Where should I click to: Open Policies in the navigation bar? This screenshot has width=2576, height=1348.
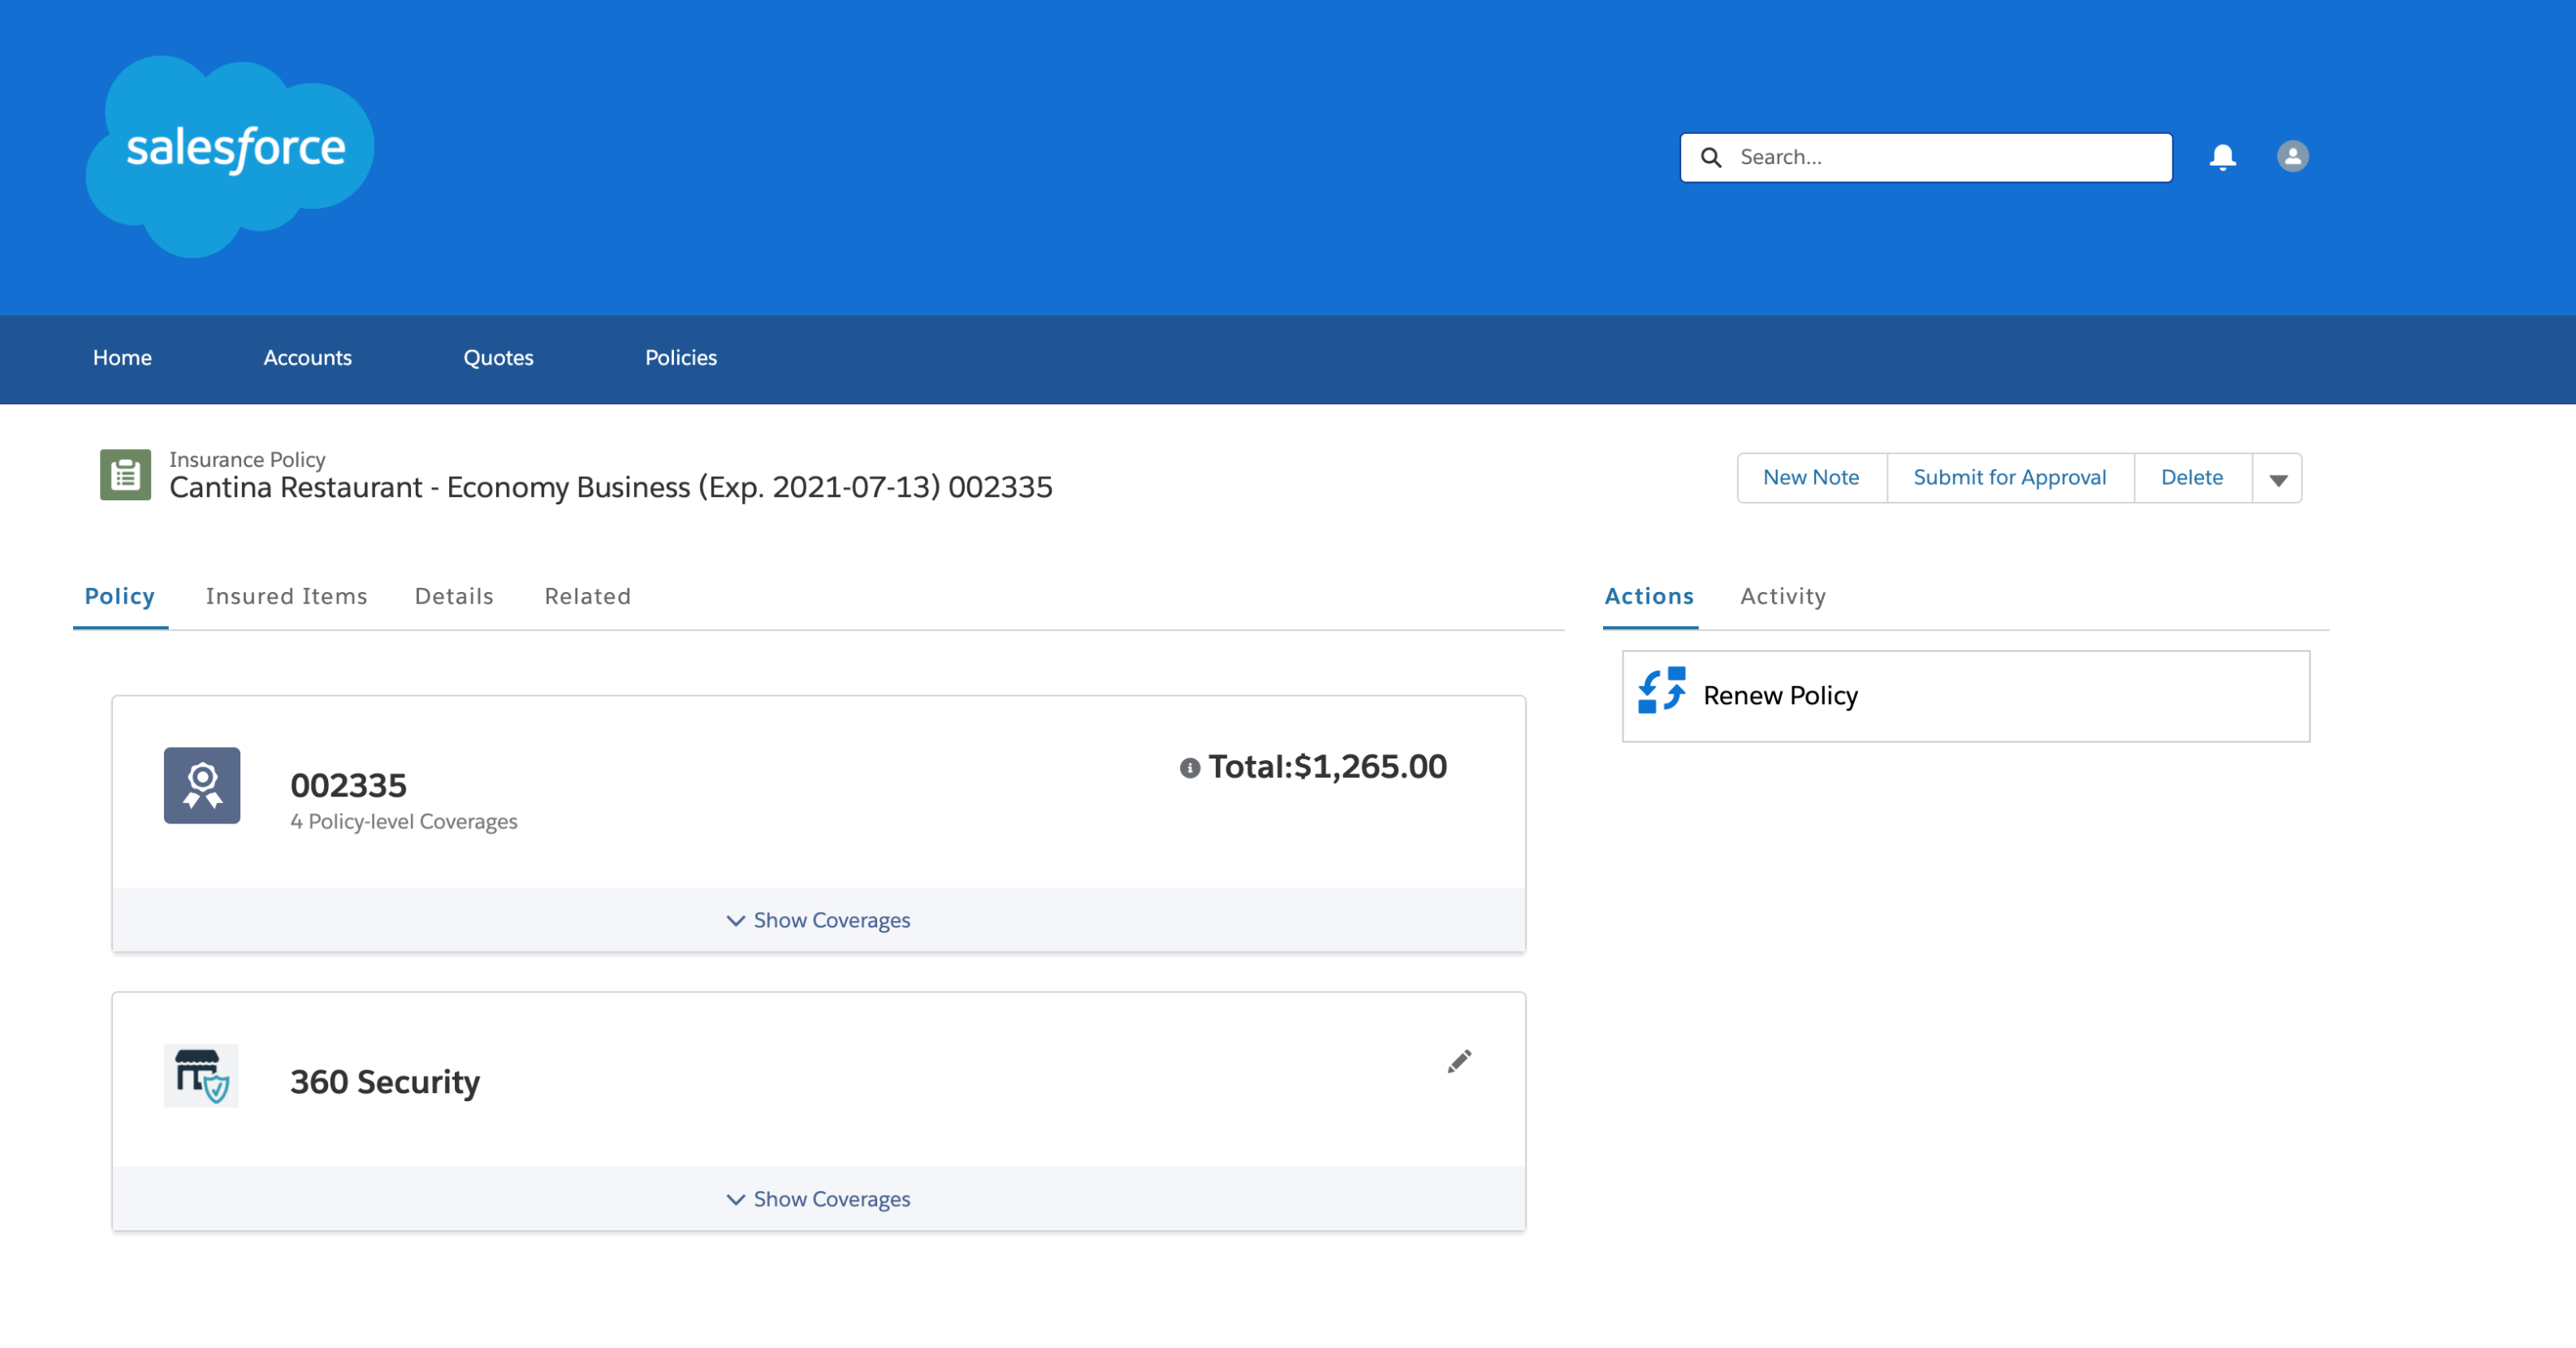click(681, 358)
